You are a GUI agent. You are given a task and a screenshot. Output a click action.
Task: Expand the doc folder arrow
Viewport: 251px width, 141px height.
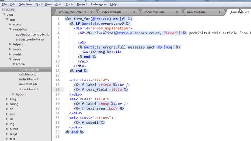(7, 114)
